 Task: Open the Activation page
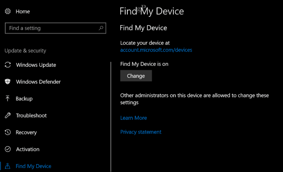click(x=27, y=149)
